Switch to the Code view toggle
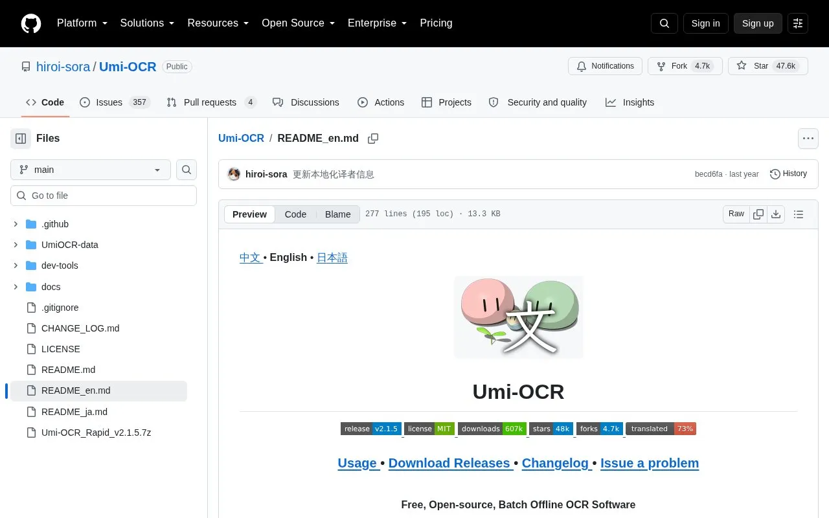This screenshot has height=518, width=829. 295,214
